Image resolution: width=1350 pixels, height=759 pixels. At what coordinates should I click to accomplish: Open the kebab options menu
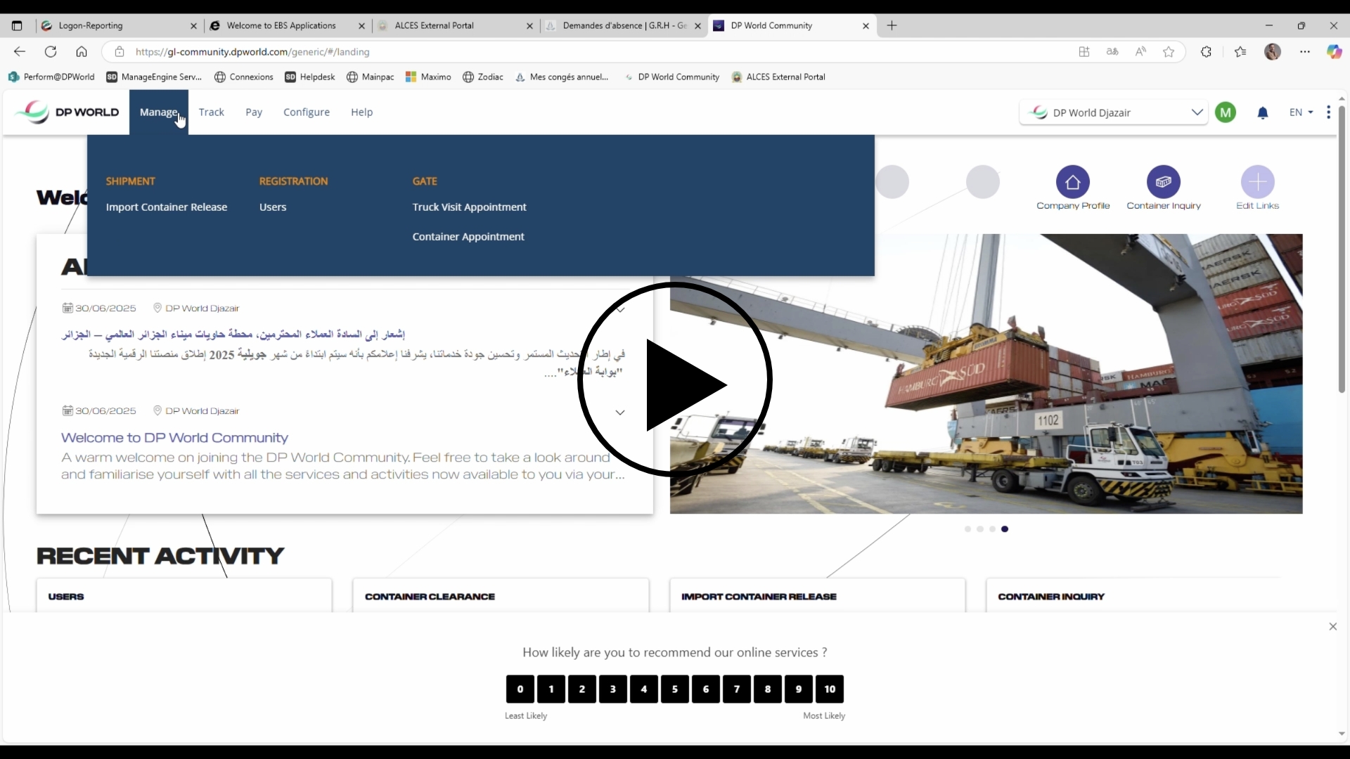[x=1328, y=112]
